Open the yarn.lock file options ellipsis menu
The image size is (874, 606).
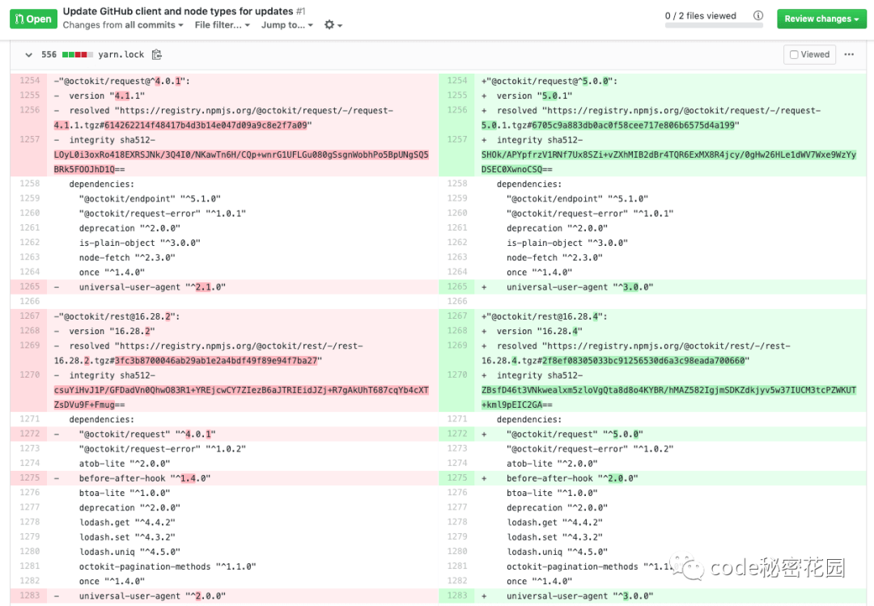click(849, 55)
